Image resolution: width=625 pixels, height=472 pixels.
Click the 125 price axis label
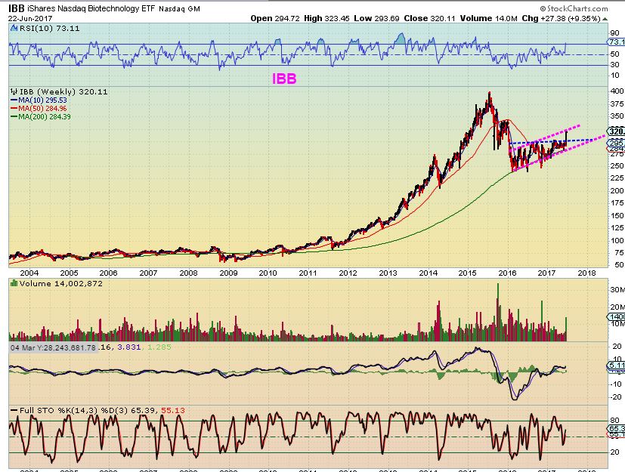click(617, 227)
